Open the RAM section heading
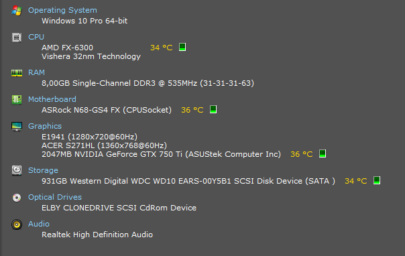The image size is (405, 256). (x=36, y=72)
